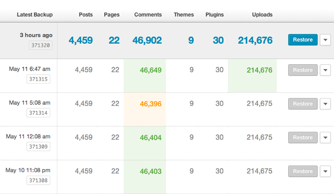Click the plugins value in the 371309 row
Image resolution: width=334 pixels, height=194 pixels.
219,137
